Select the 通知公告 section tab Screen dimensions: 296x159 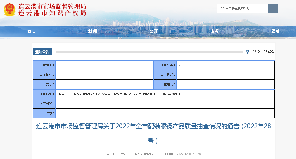tap(42, 52)
